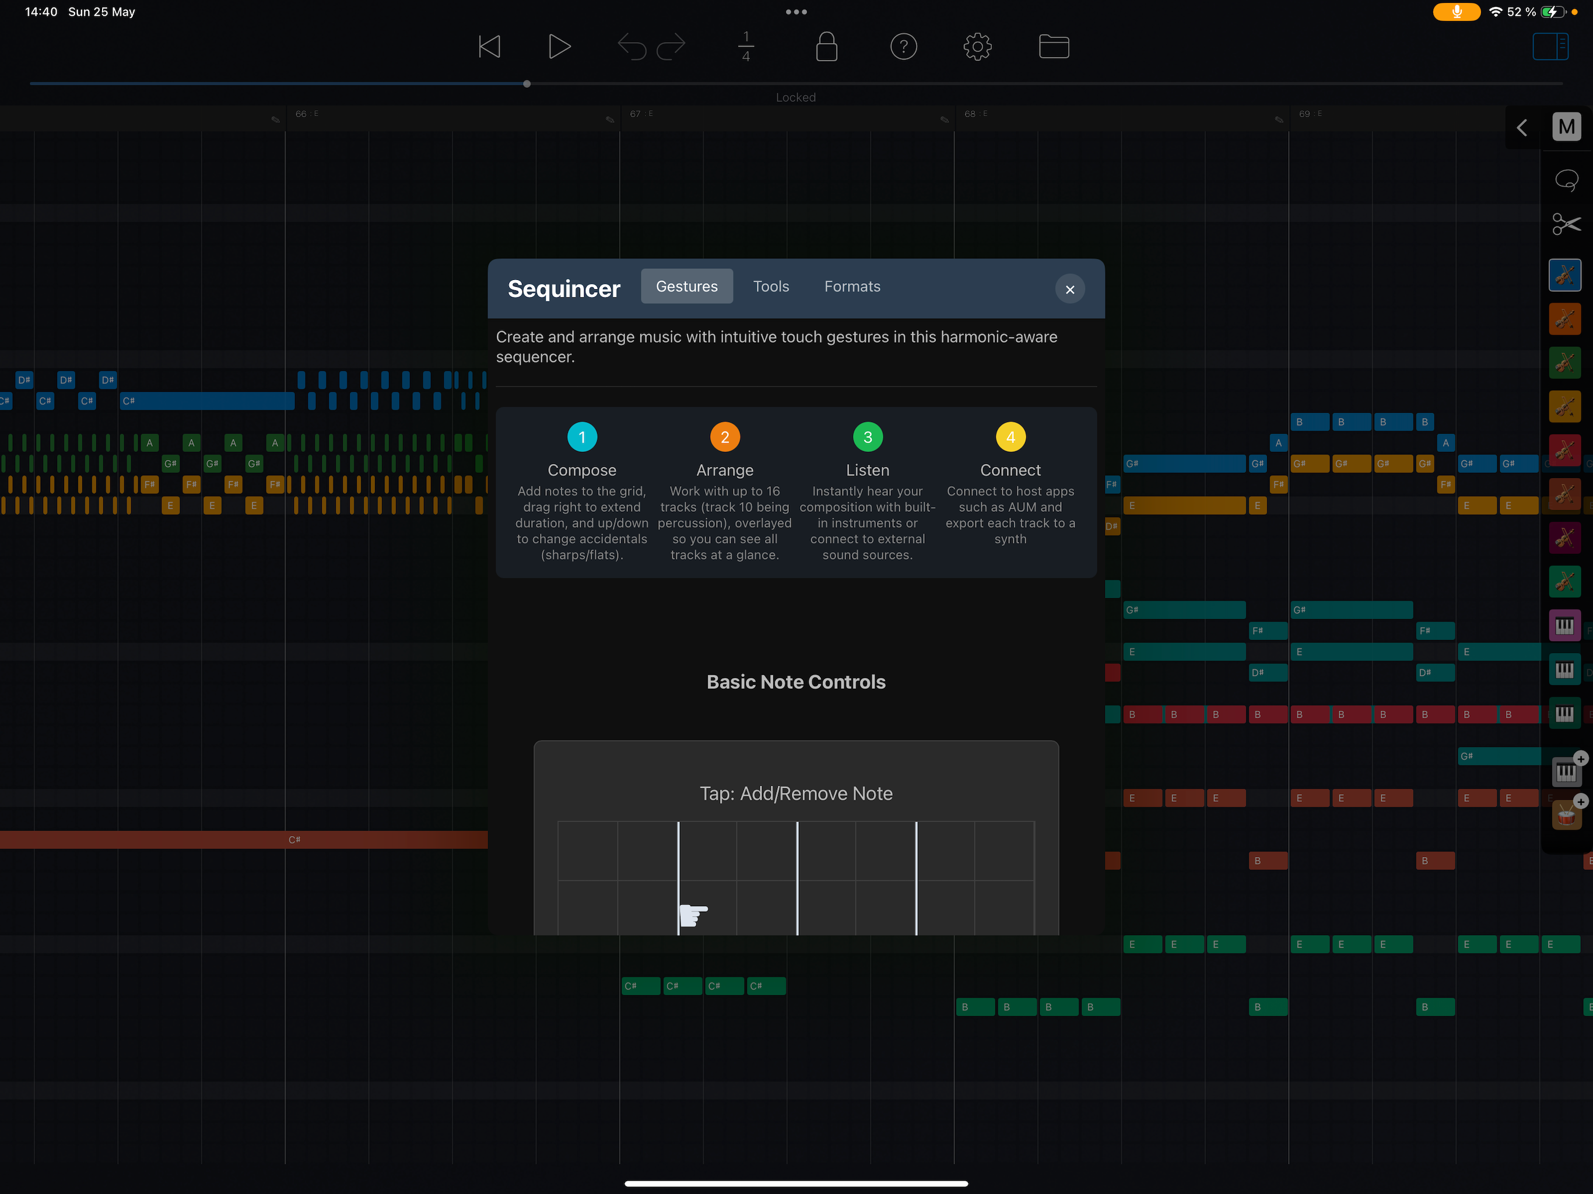Open the project folder browser
The width and height of the screenshot is (1593, 1194).
coord(1054,48)
